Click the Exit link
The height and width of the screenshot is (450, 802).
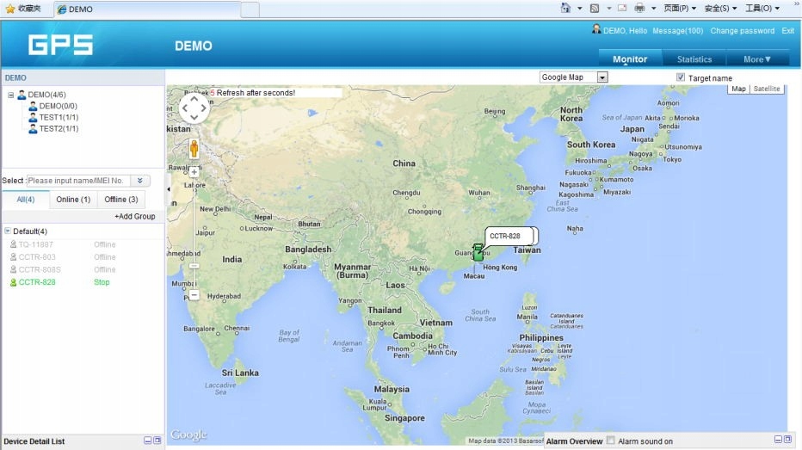coord(787,31)
